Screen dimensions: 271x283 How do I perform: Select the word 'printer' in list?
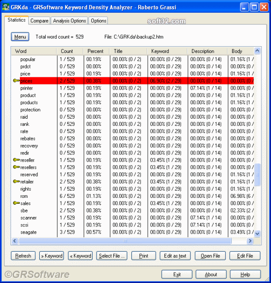pos(27,88)
